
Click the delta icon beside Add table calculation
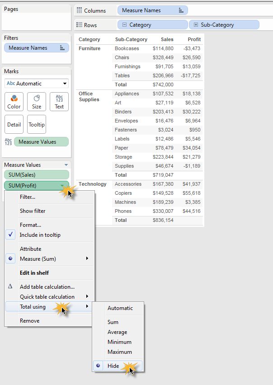tap(10, 286)
